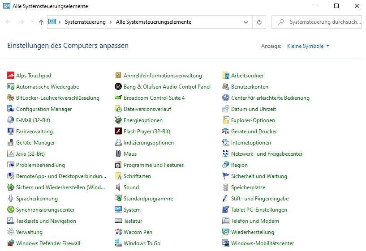Open Indizierungsoptionen link
The image size is (366, 251).
click(149, 143)
